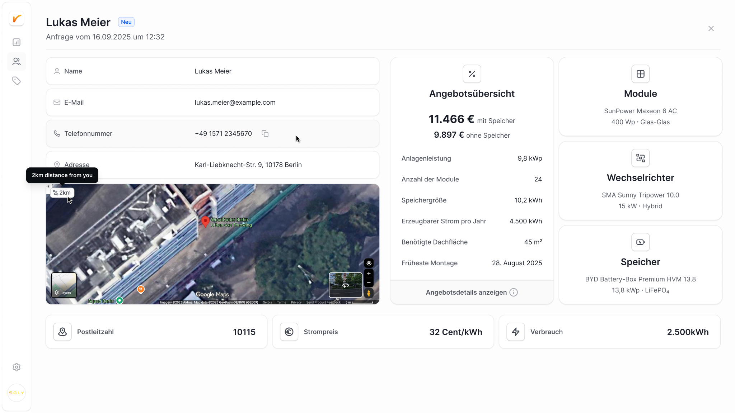
Task: Collapse map side panel with small arrow
Action: click(x=48, y=186)
